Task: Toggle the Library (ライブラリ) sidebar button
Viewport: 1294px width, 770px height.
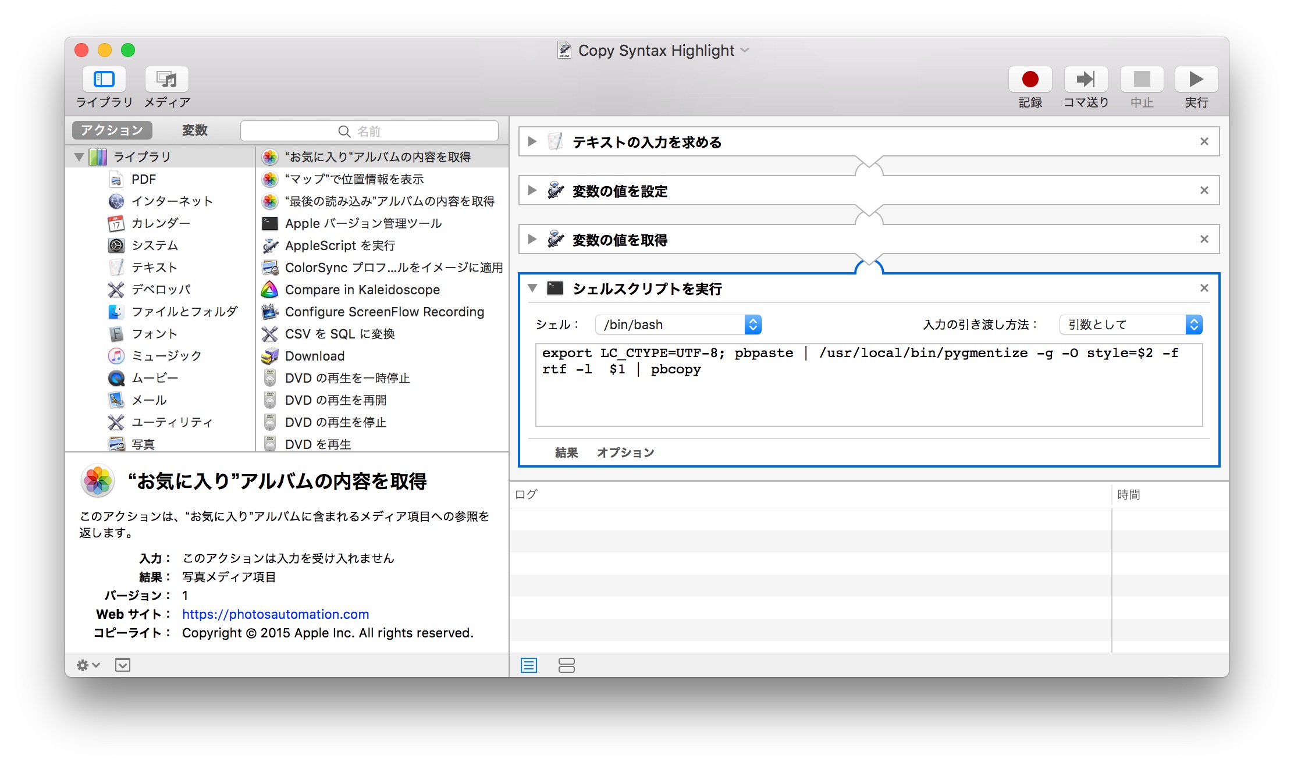Action: 104,80
